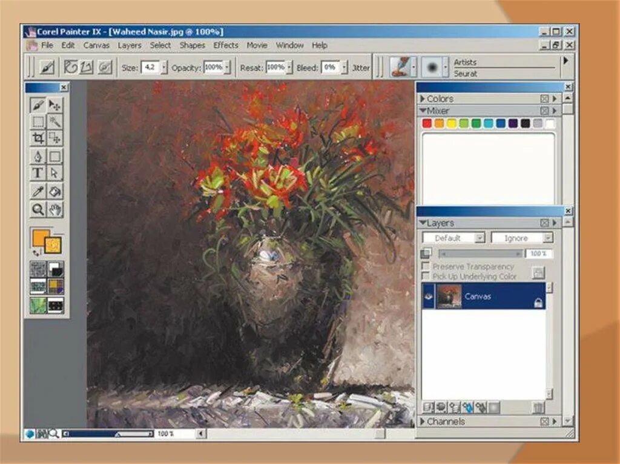Click lock icon on Canvas layer
Image resolution: width=620 pixels, height=464 pixels.
tap(538, 302)
